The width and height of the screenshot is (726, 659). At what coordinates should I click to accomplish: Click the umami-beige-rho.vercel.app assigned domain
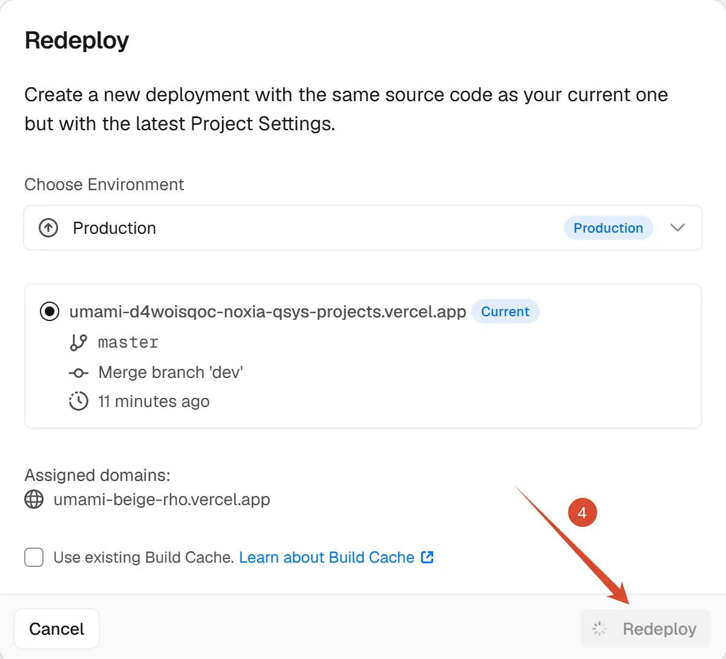pyautogui.click(x=162, y=500)
